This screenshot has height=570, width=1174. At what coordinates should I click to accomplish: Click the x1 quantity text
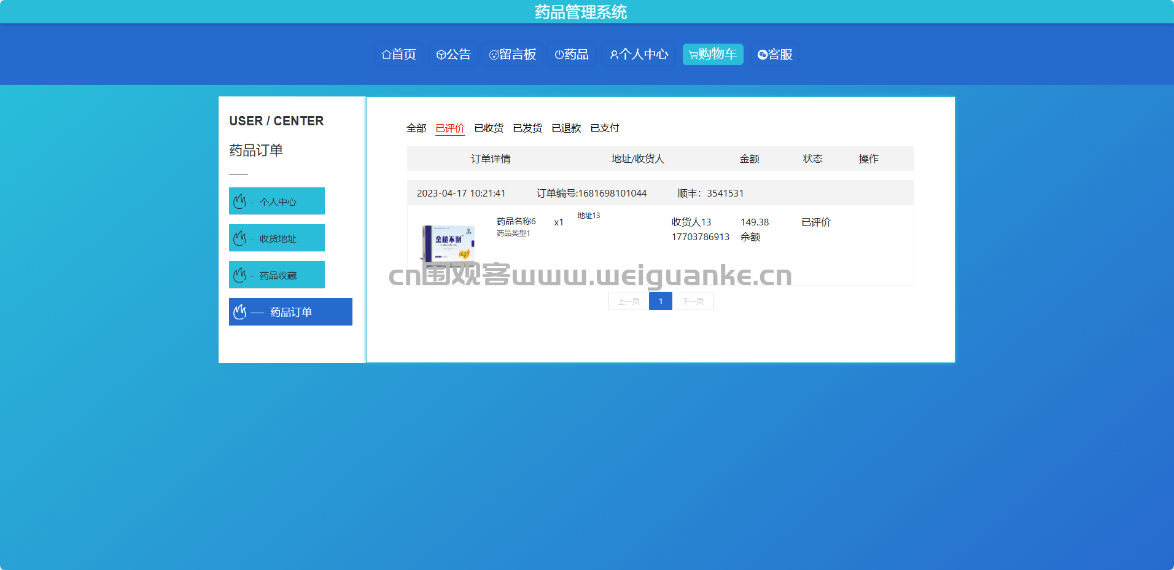coord(558,222)
